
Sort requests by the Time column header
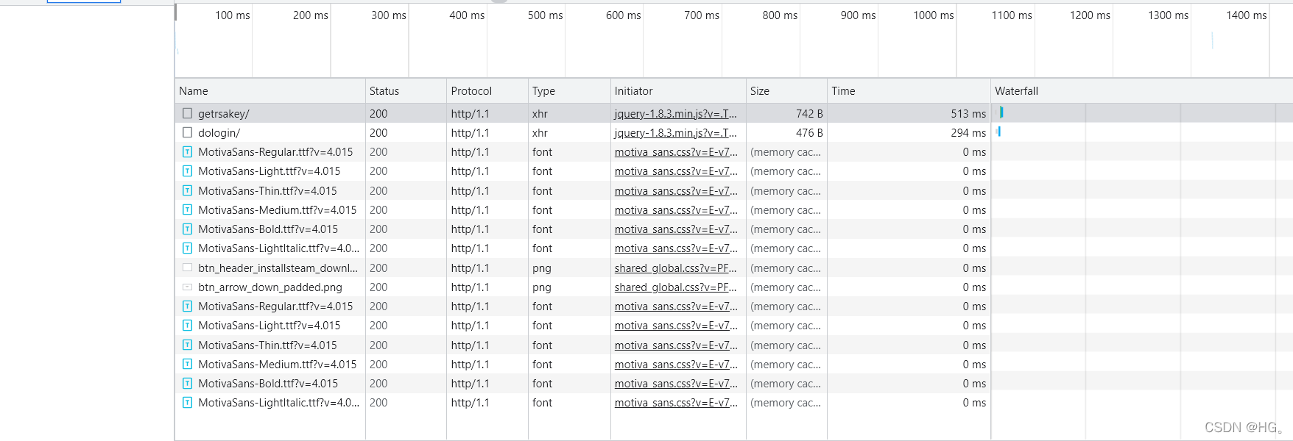(x=909, y=91)
